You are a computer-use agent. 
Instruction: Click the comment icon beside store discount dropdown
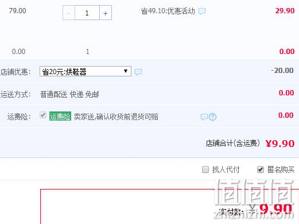click(138, 72)
